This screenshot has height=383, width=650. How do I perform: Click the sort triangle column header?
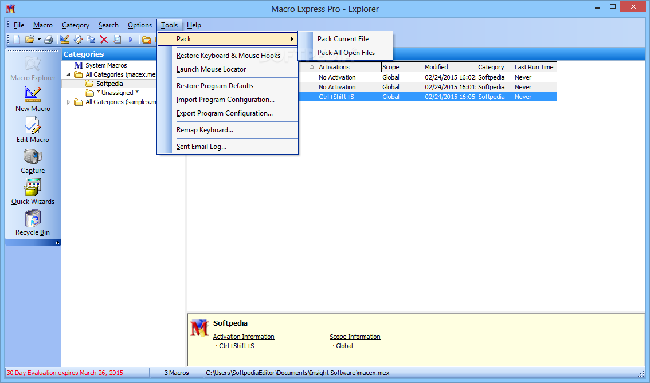(312, 67)
